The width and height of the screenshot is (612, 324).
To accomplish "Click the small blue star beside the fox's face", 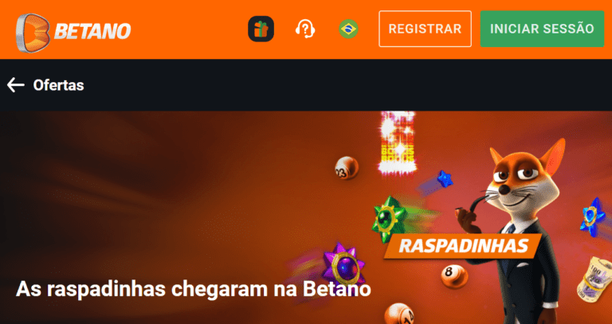I will click(x=445, y=179).
